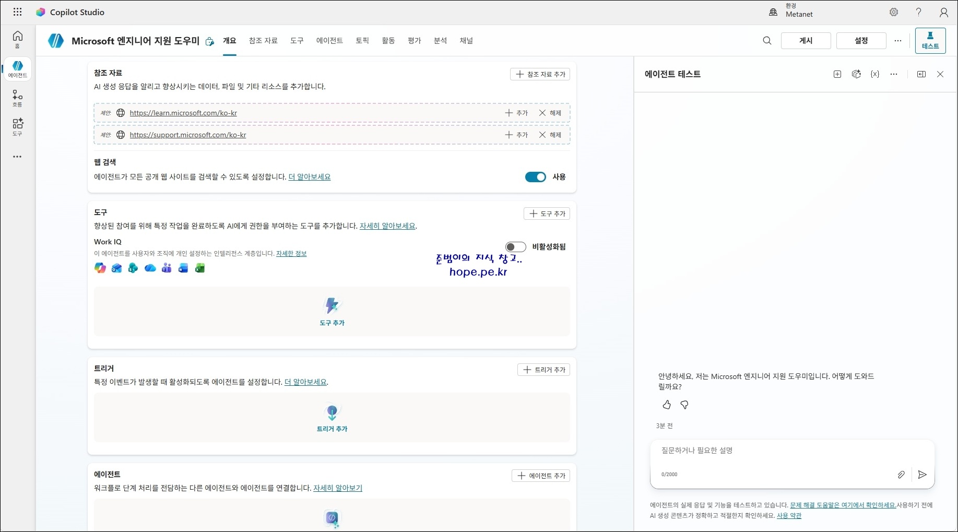Click the Metanet environment icon
Image resolution: width=958 pixels, height=532 pixels.
pos(773,12)
